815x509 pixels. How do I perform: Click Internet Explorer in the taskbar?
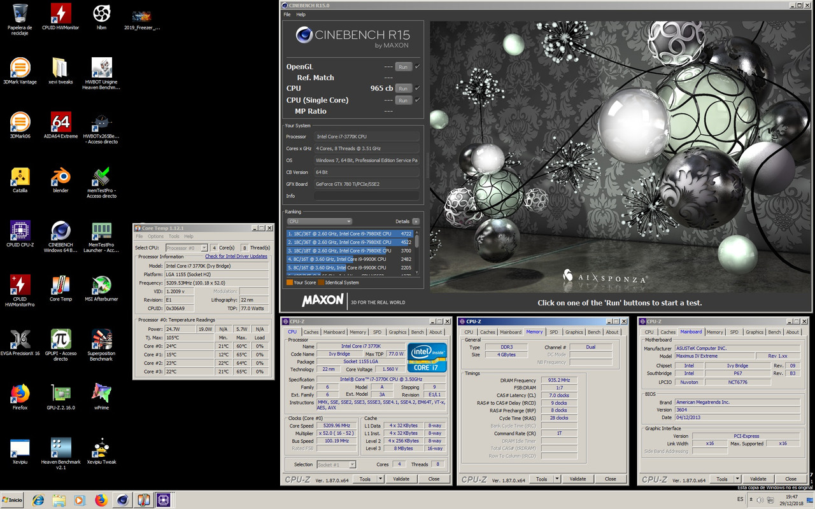38,500
